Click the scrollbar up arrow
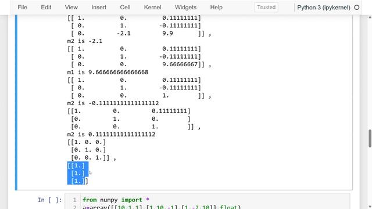 (x=370, y=17)
